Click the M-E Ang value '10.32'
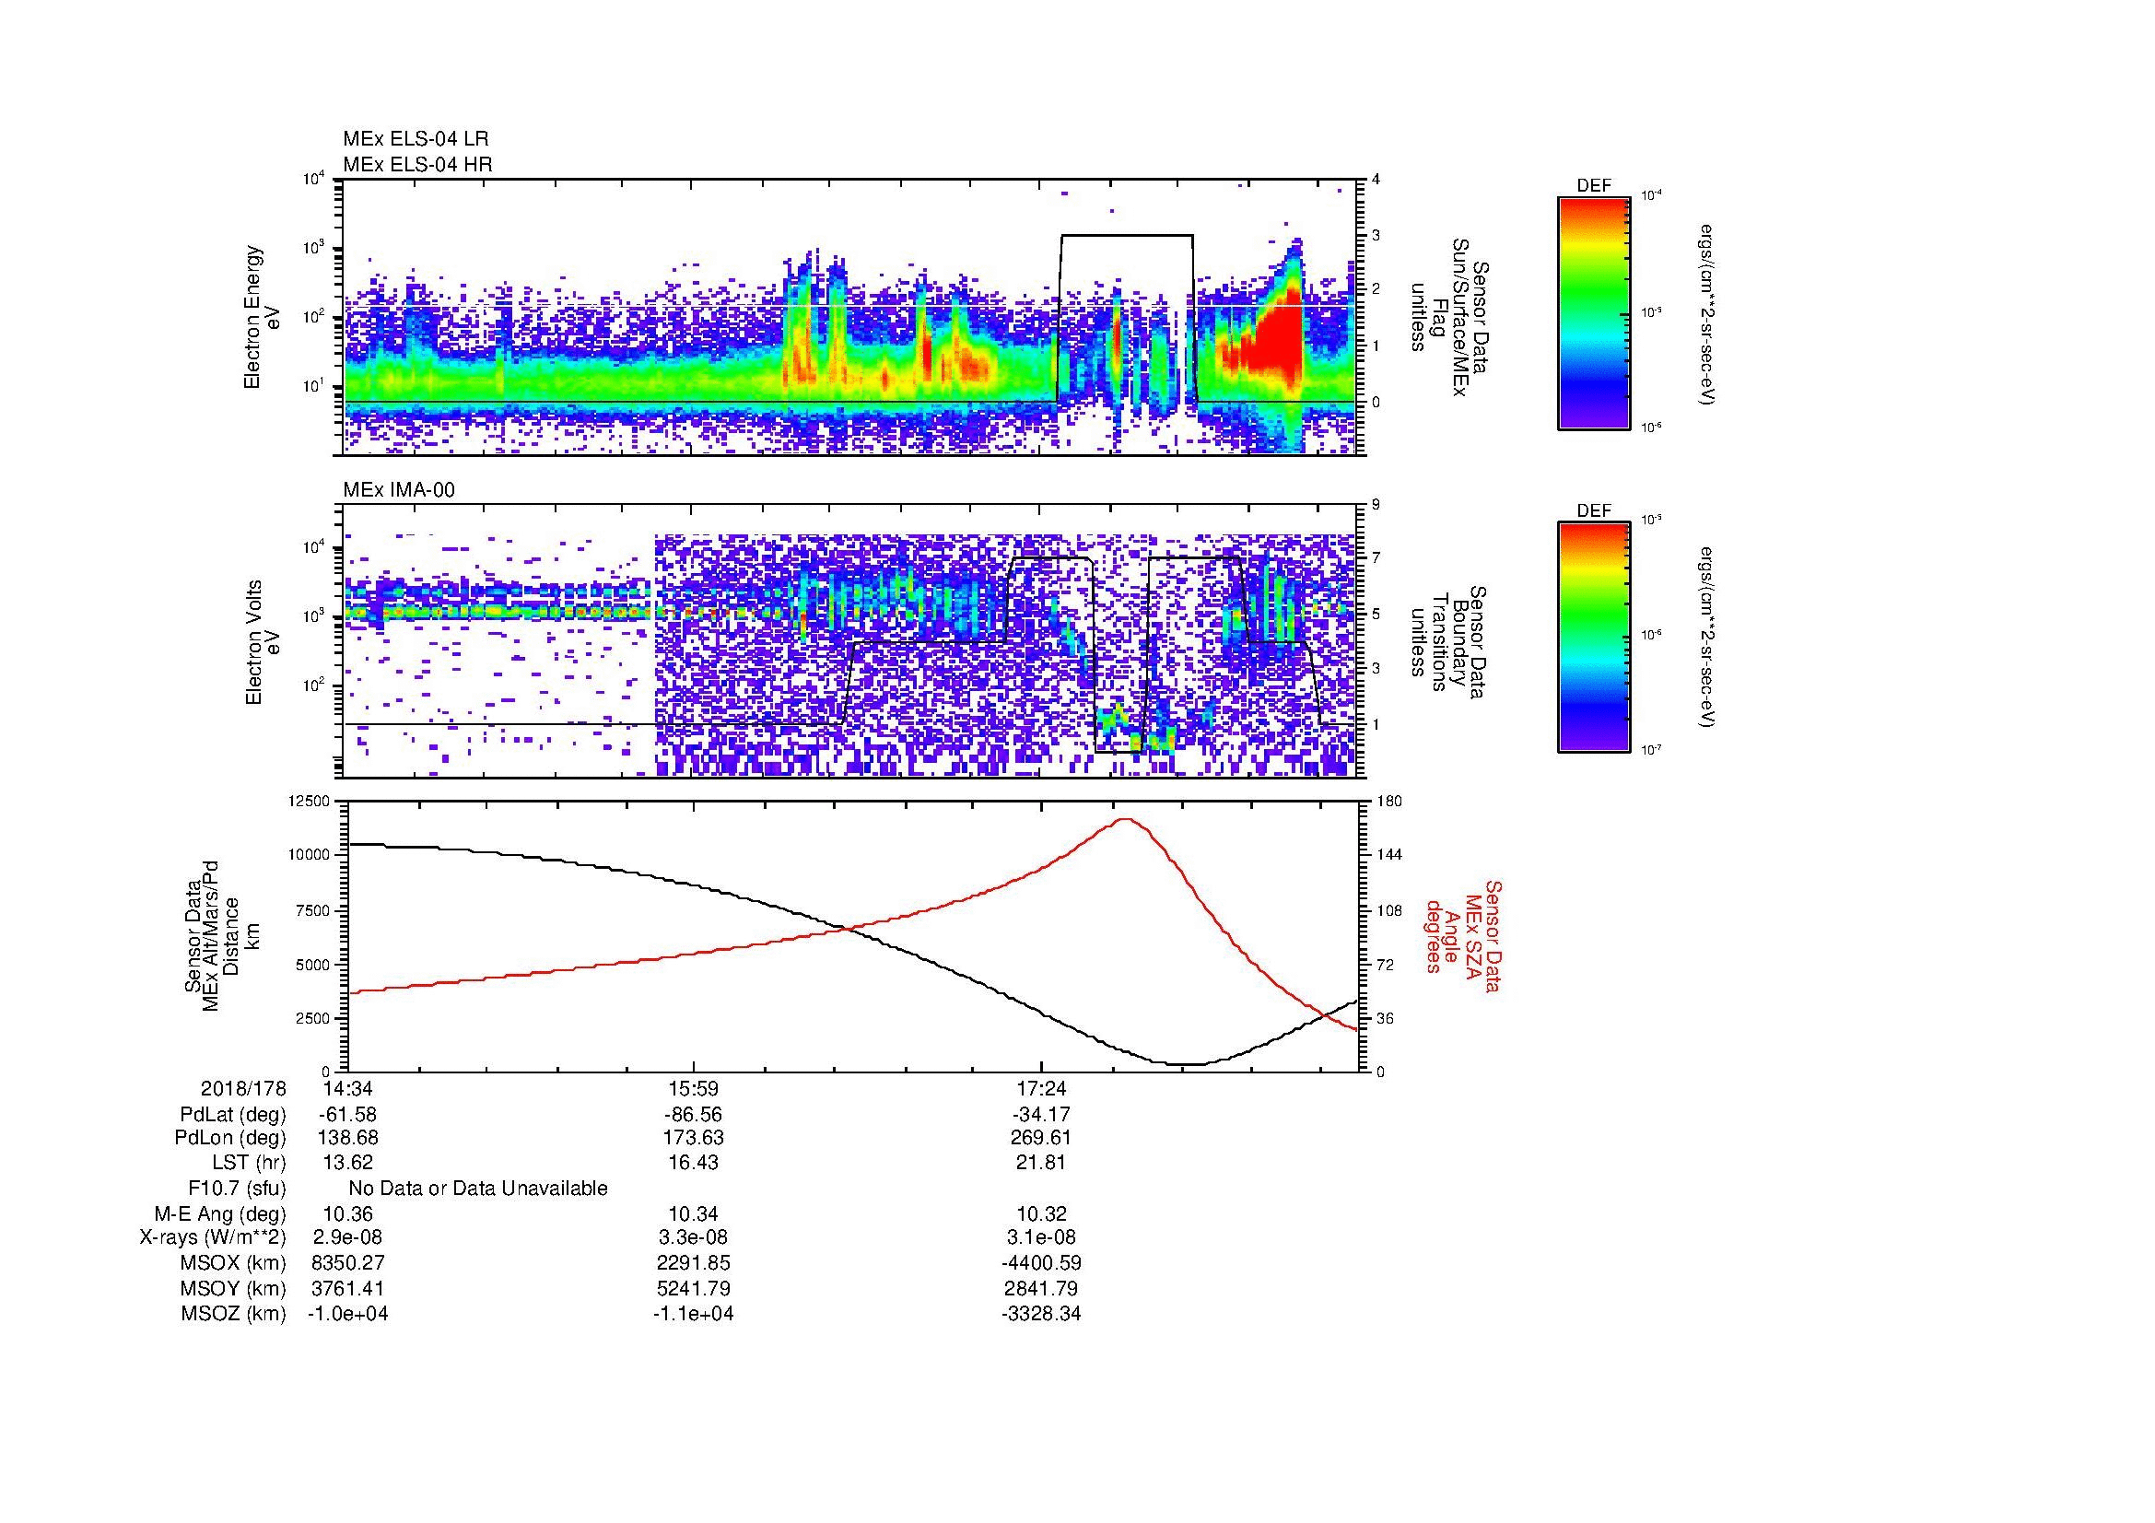 (1041, 1214)
